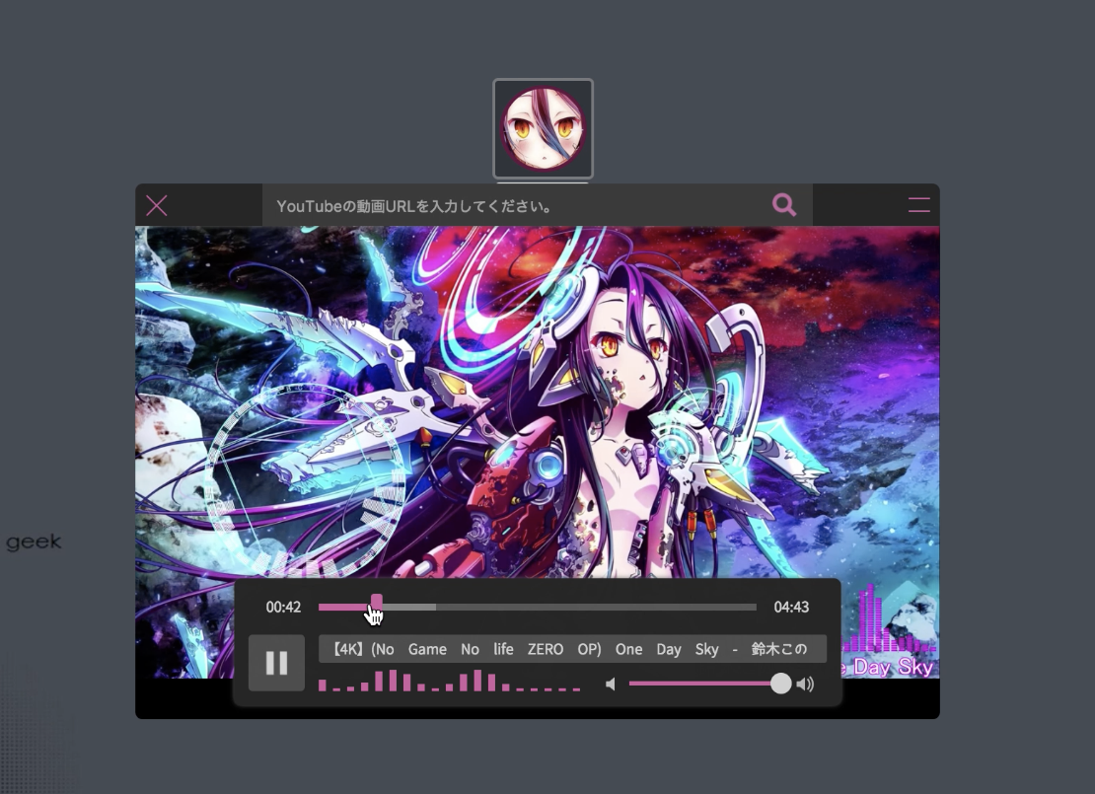Viewport: 1095px width, 794px height.
Task: Click the volume slider knob
Action: click(x=780, y=684)
